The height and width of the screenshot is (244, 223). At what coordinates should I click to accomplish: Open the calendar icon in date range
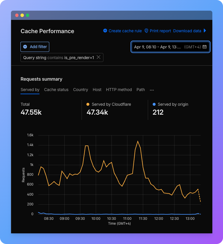(x=205, y=47)
